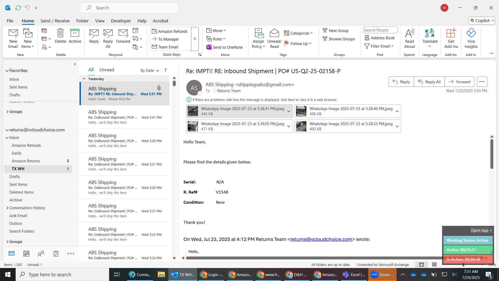This screenshot has width=499, height=281.
Task: Click more navigation options ellipsis
Action: tap(71, 253)
